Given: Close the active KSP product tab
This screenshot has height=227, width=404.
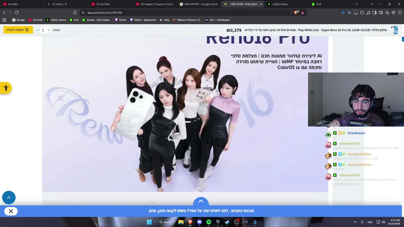Looking at the screenshot, I should coord(261,4).
